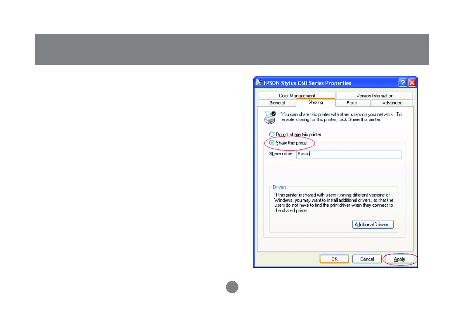Click the shared printer icon beside the description
This screenshot has width=464, height=322.
(269, 117)
